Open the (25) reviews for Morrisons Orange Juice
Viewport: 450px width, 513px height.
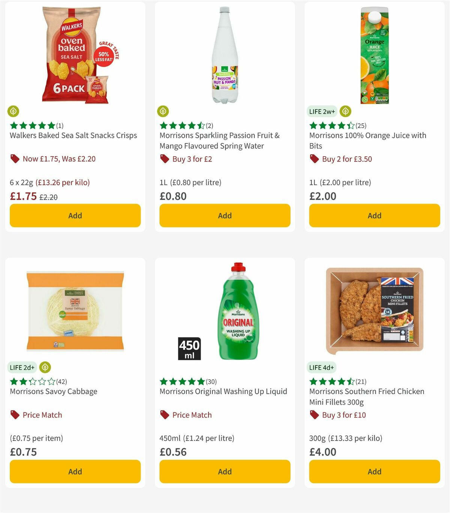[x=361, y=126]
